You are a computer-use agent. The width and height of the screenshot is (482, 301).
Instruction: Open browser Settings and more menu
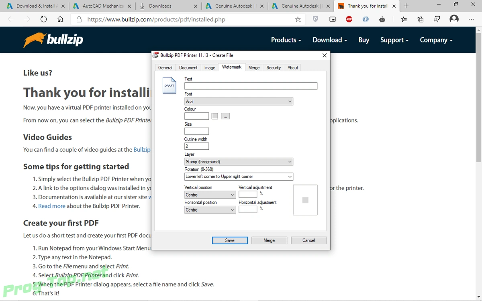[471, 19]
